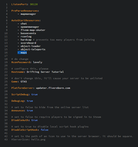Click the mapmanager list entry
Viewport: 138px width, 147px height.
(x=28, y=14)
